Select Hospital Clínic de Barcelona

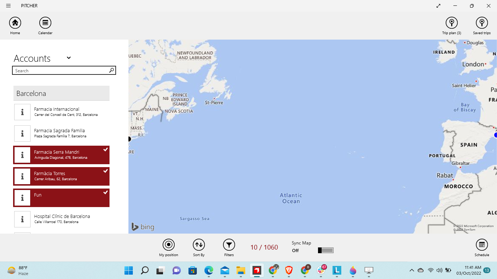69,219
